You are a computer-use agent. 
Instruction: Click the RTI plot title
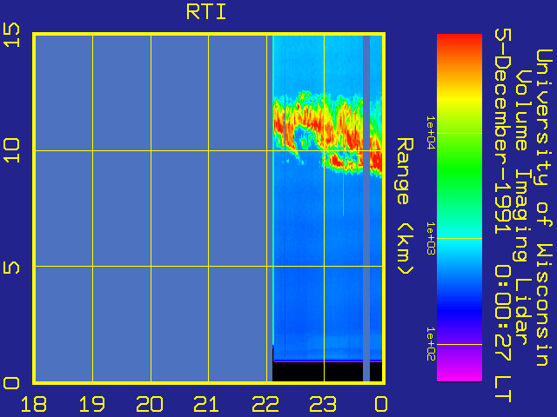click(206, 12)
